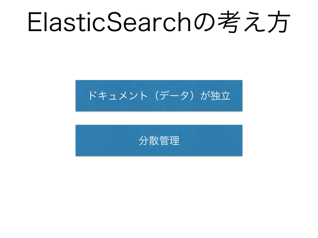Image resolution: width=318 pixels, height=238 pixels.
Task: Click the 考 character in the title
Action: coord(229,22)
